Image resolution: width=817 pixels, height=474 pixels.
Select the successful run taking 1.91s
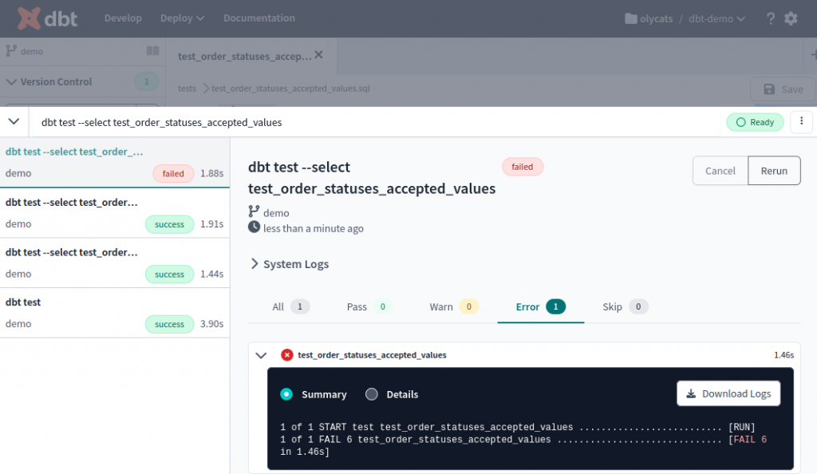pyautogui.click(x=115, y=213)
